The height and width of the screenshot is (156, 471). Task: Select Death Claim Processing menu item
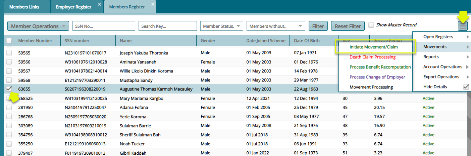click(372, 57)
